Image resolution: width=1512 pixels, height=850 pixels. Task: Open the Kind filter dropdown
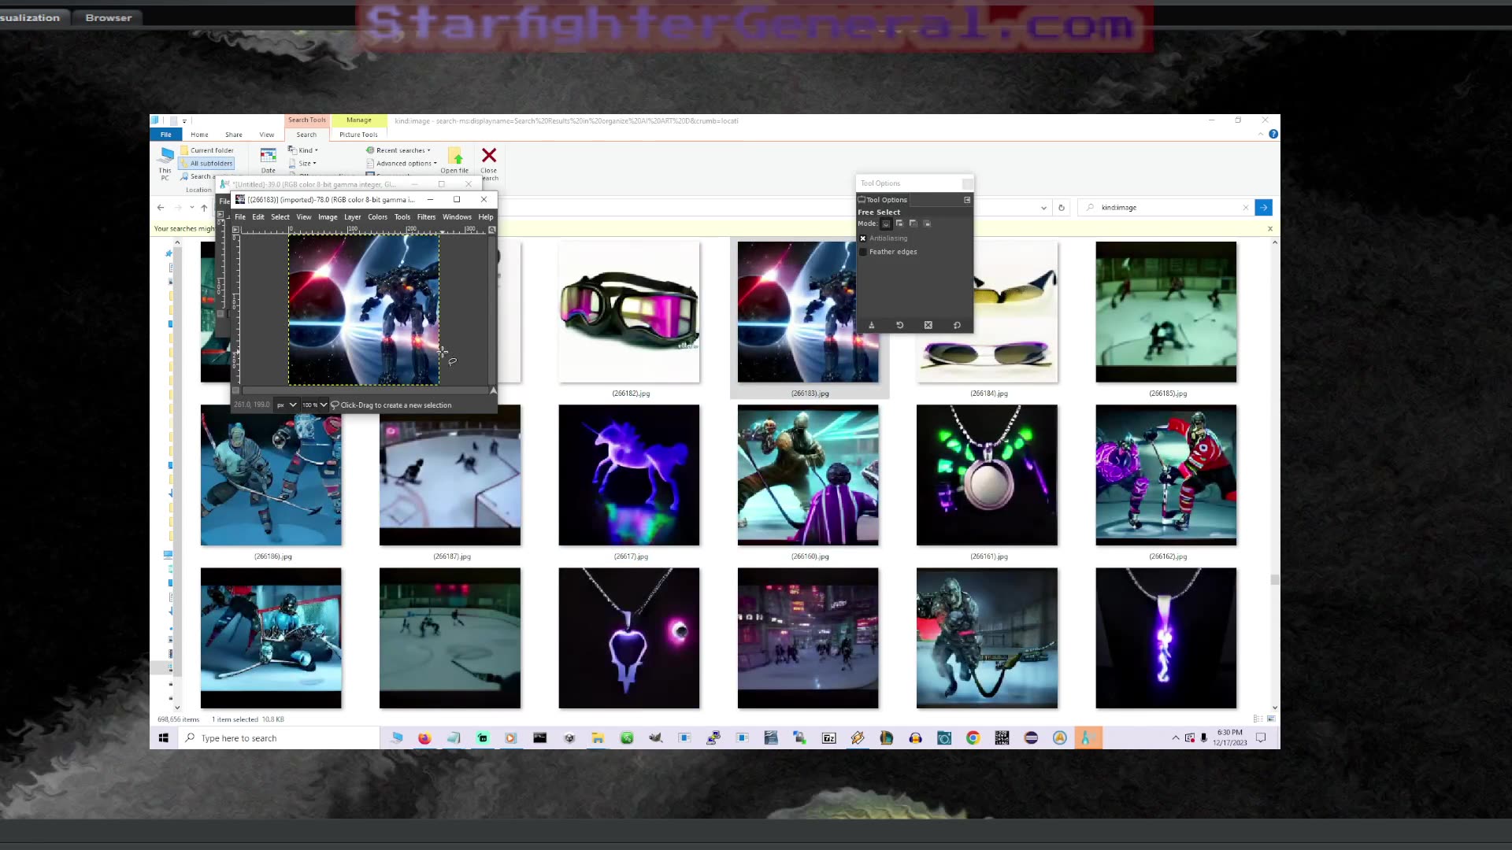coord(304,150)
